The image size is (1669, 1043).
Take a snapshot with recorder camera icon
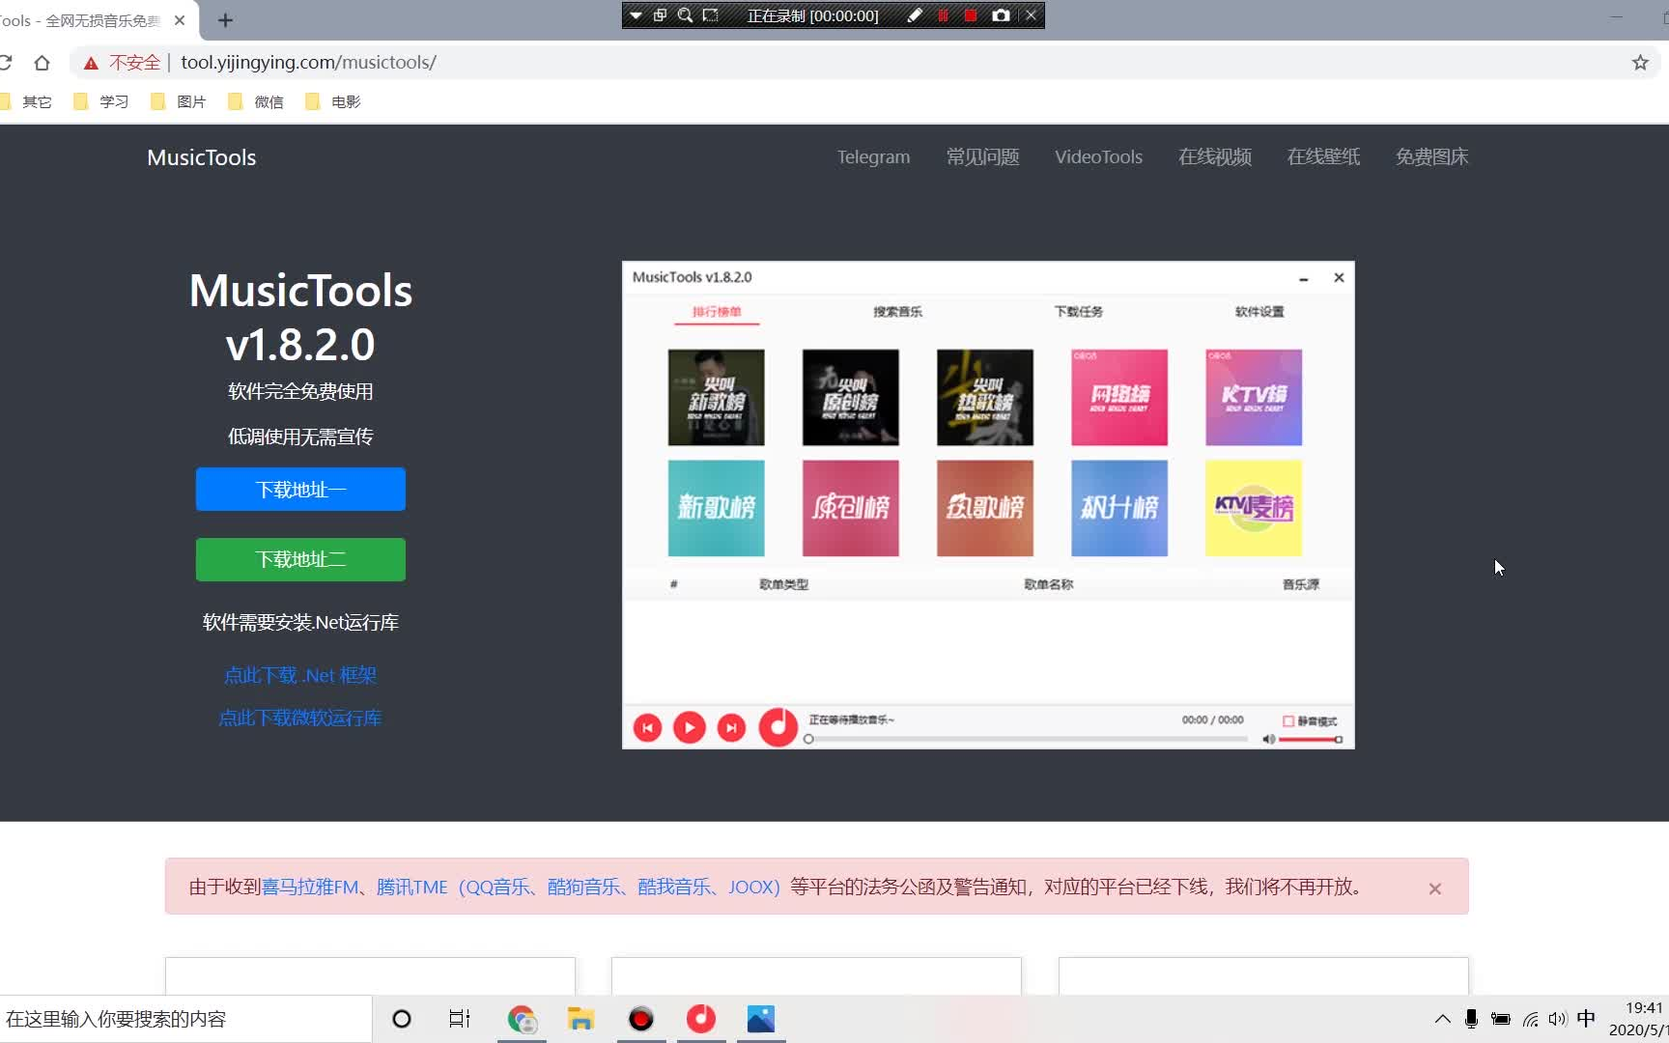[x=1001, y=15]
